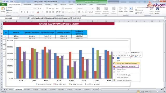
Task: Toggle underline in the ribbon font group
Action: [27, 12]
